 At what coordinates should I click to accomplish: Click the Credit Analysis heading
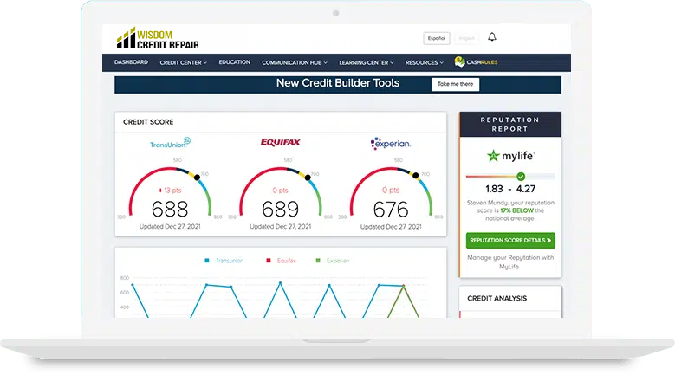point(497,298)
